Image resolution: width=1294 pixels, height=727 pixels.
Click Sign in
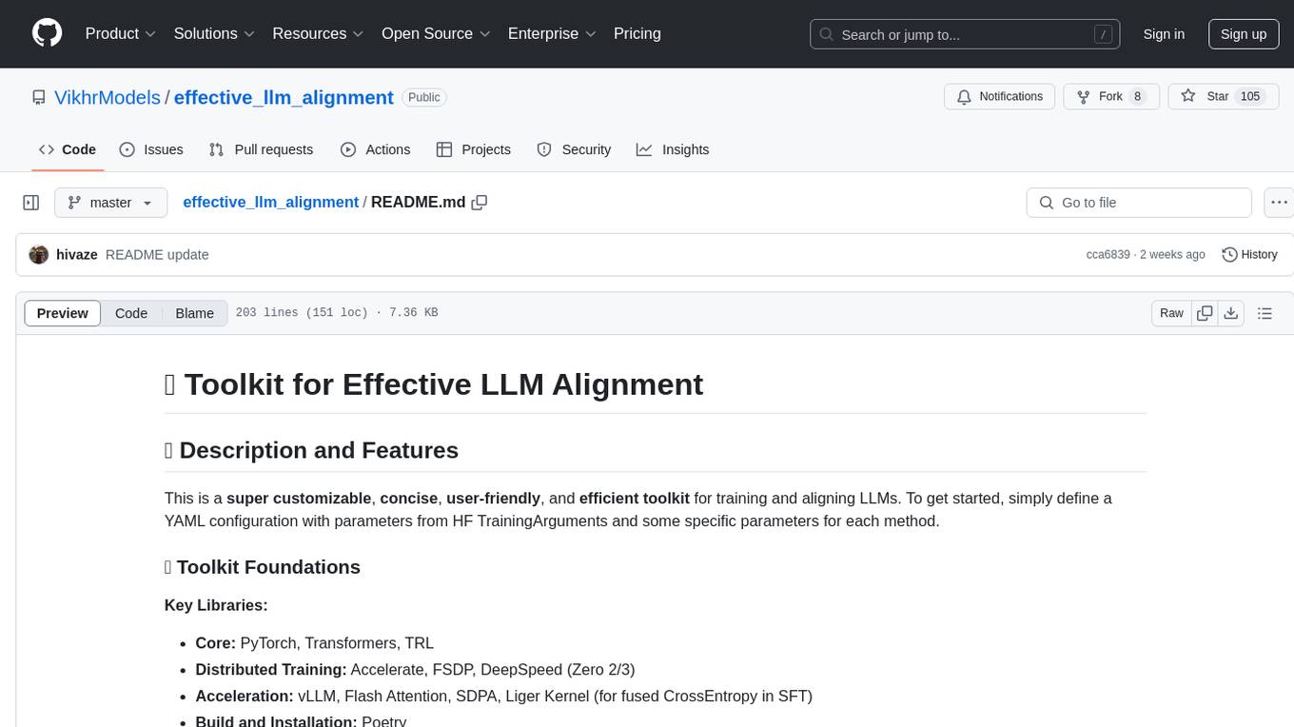pyautogui.click(x=1164, y=34)
